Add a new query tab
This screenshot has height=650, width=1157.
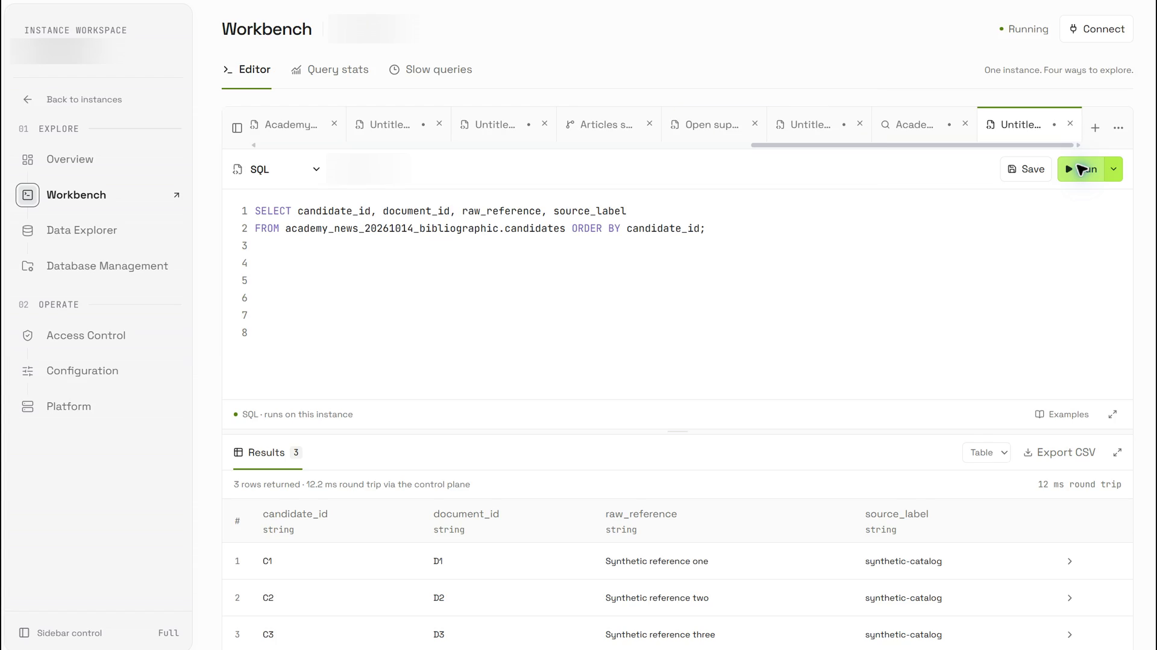[x=1095, y=128]
